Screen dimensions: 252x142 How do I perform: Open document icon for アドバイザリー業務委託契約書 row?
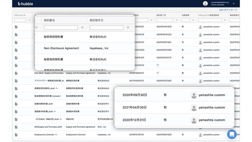16,81
